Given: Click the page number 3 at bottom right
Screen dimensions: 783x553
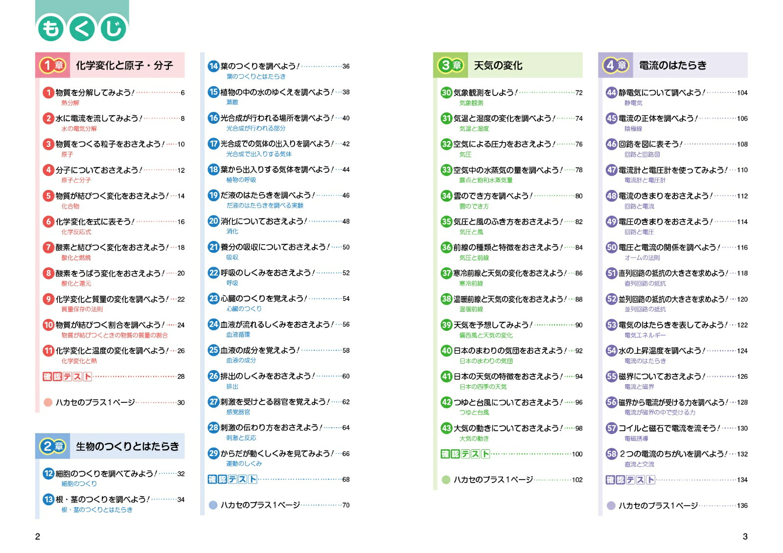Looking at the screenshot, I should [x=745, y=536].
